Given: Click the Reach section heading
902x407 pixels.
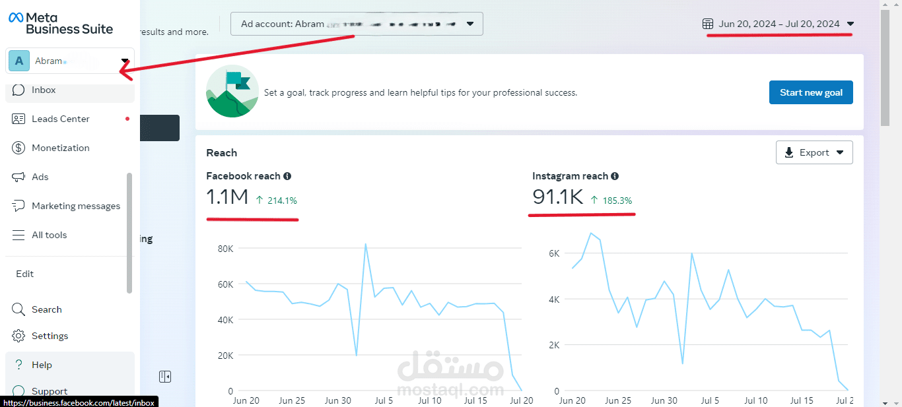Looking at the screenshot, I should tap(221, 153).
